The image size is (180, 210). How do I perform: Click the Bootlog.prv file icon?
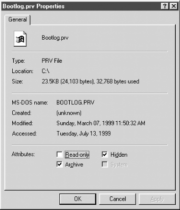[x=20, y=39]
